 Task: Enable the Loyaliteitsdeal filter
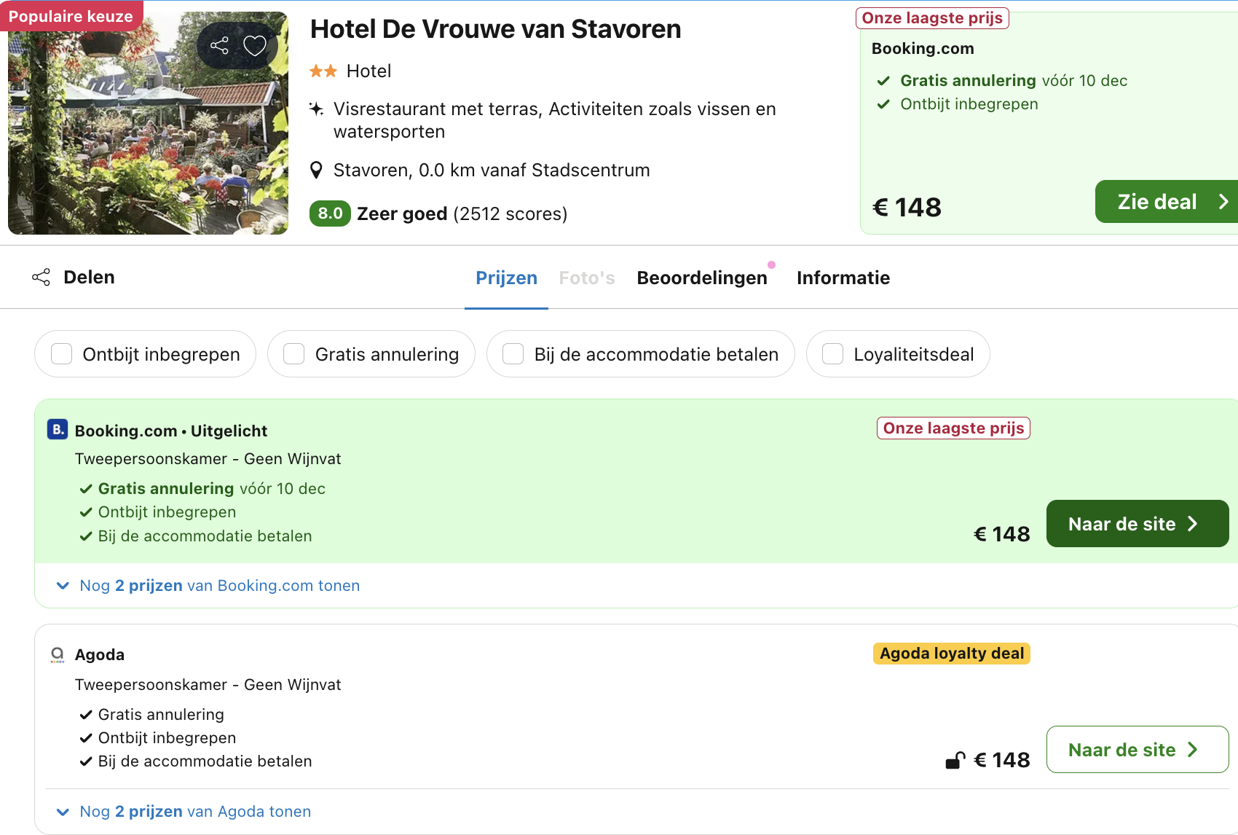pyautogui.click(x=832, y=353)
